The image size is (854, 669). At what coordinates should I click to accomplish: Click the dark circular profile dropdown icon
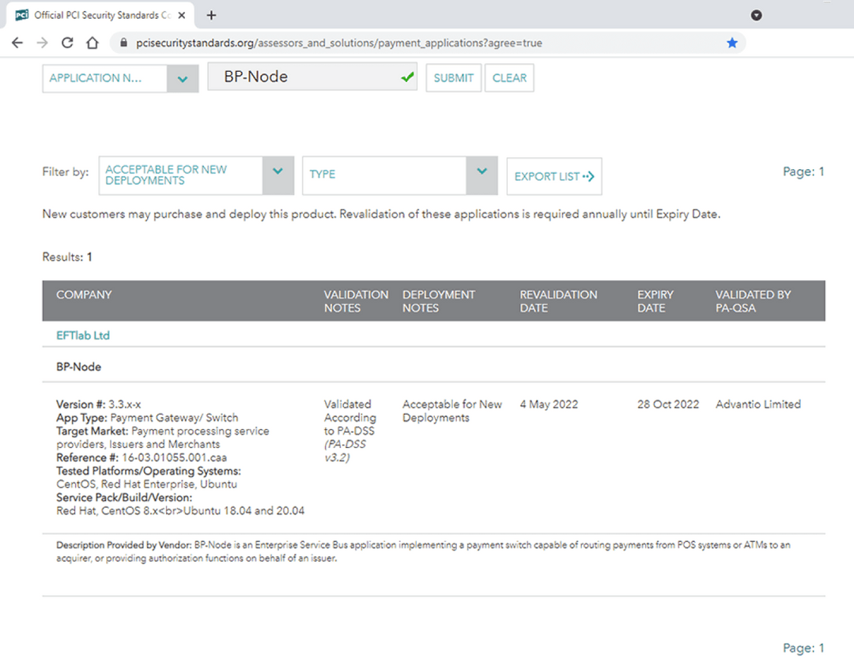(756, 15)
